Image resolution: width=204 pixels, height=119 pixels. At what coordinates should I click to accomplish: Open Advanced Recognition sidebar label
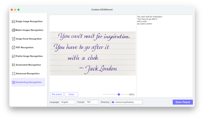[x=27, y=74]
